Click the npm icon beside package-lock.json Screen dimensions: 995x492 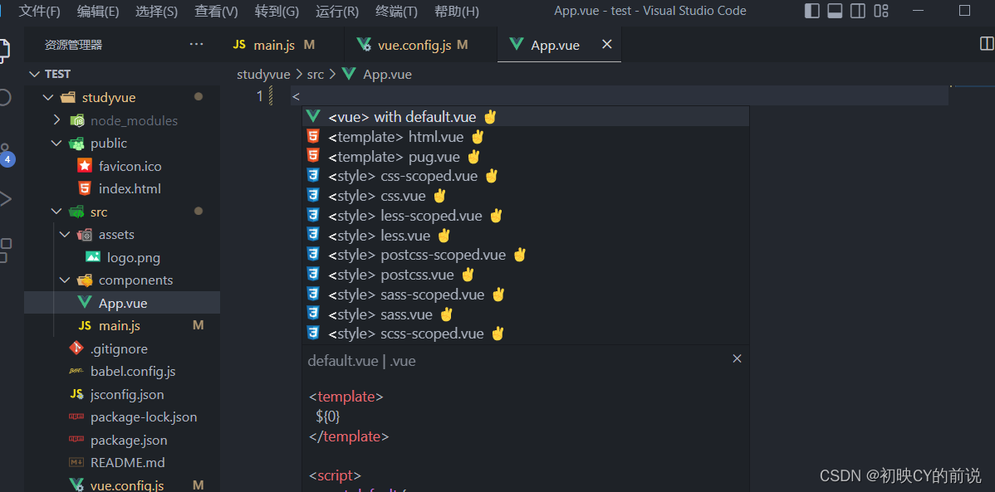(x=76, y=417)
